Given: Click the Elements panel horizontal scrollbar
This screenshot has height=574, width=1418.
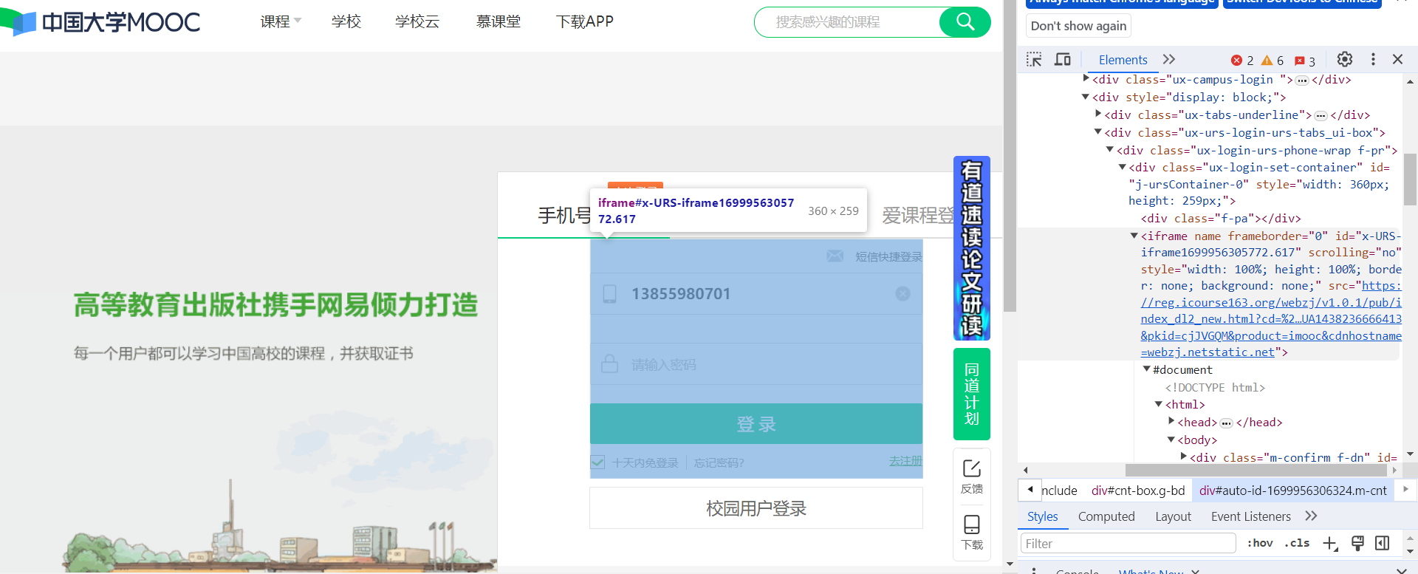Looking at the screenshot, I should (1256, 470).
